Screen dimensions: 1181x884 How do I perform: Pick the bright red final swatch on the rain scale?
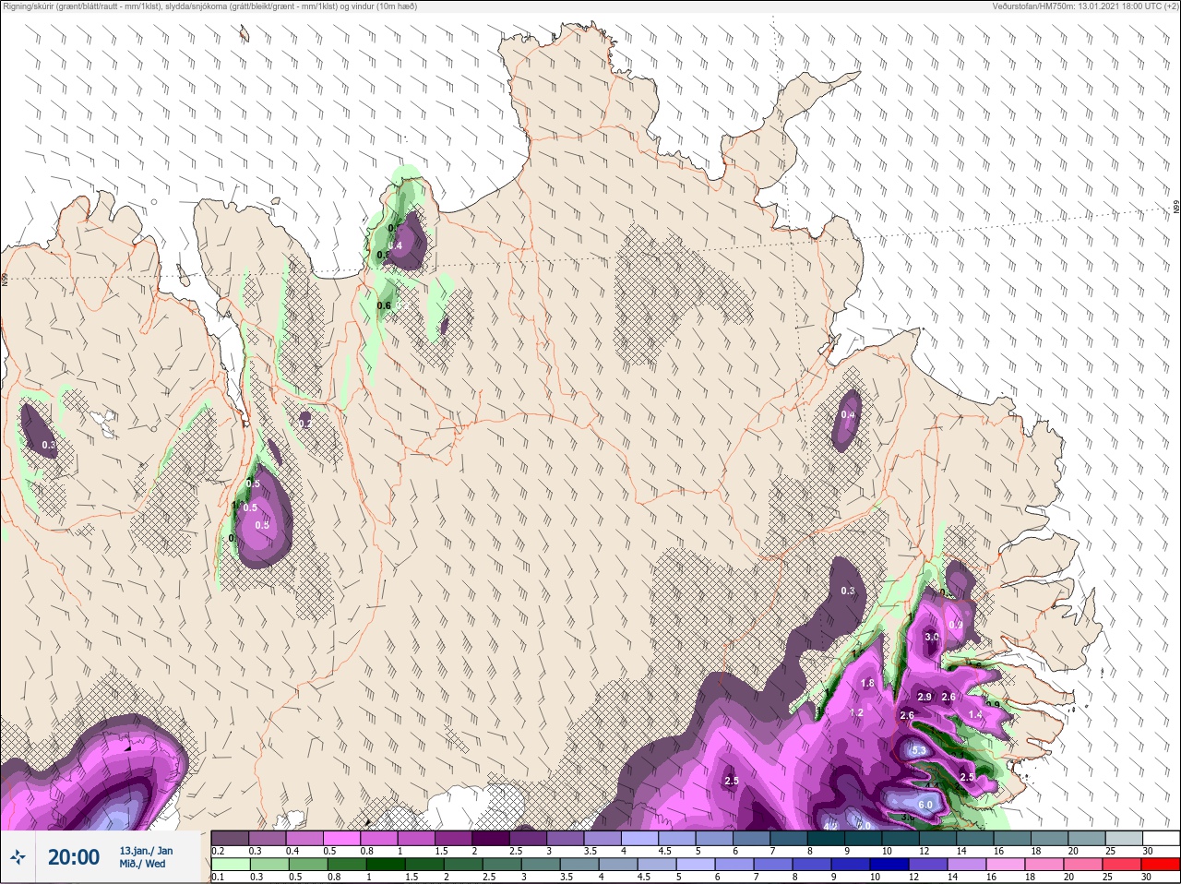click(x=1162, y=865)
